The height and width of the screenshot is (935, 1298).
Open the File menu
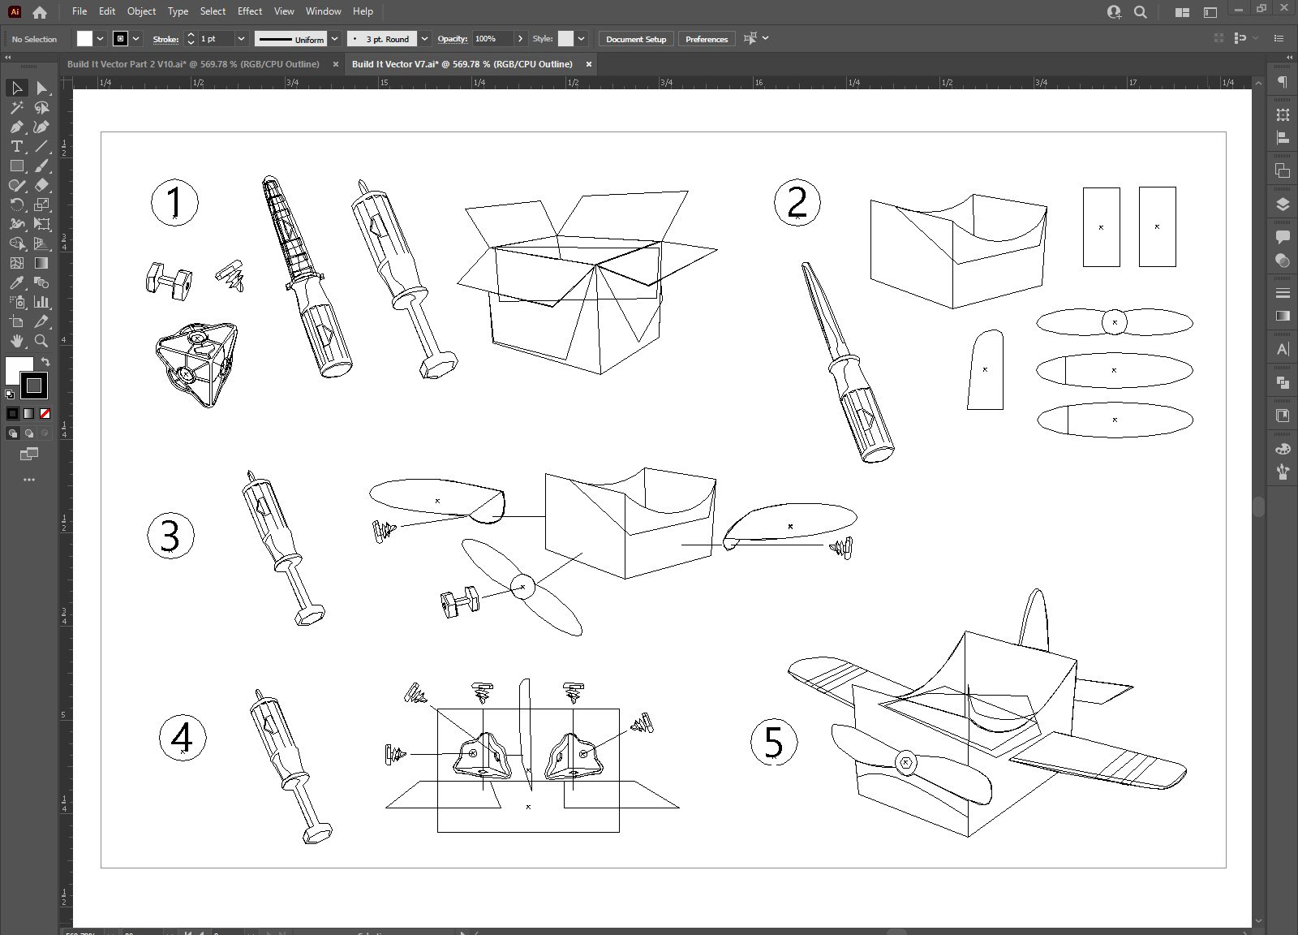pos(79,11)
